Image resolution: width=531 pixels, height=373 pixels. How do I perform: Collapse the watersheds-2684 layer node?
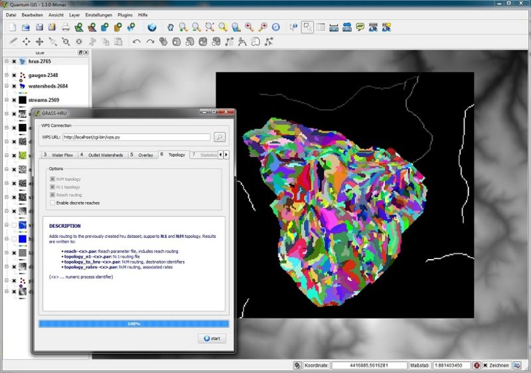coord(6,86)
